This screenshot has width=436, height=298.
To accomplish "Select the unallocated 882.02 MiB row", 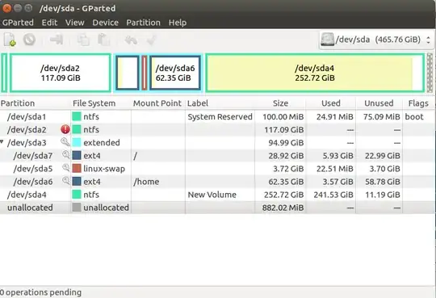I will pos(217,208).
